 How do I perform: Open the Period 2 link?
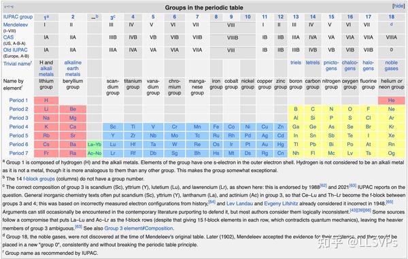(x=18, y=109)
